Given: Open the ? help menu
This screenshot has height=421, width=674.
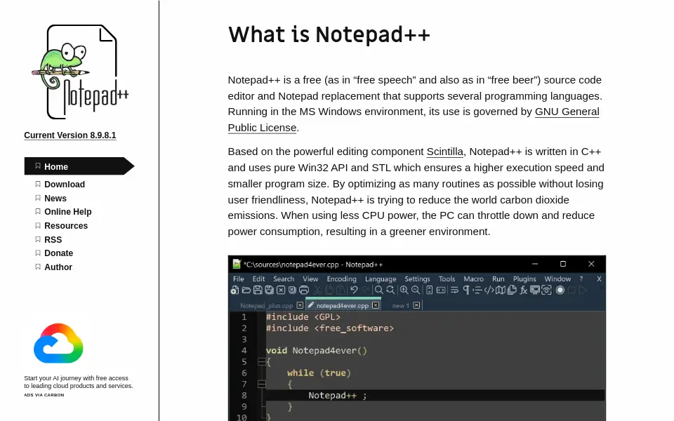Looking at the screenshot, I should coord(581,279).
